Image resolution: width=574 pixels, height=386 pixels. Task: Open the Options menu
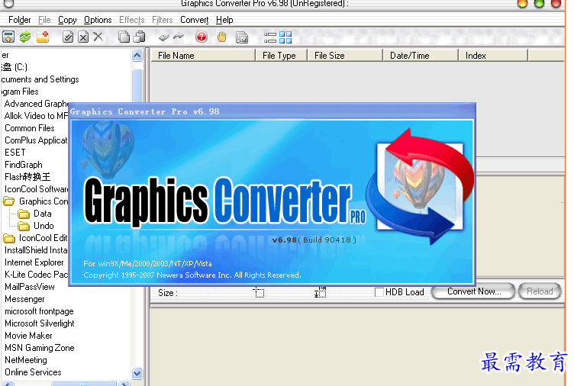click(x=98, y=20)
